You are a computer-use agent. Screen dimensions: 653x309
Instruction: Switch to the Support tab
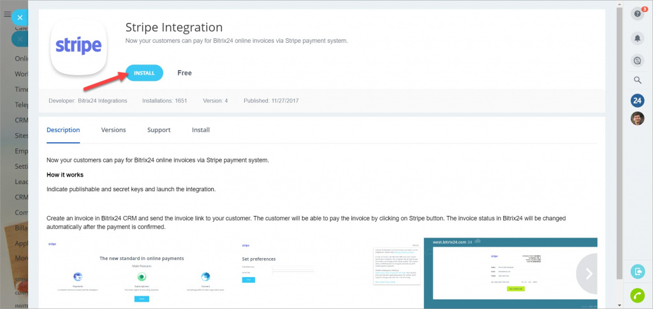159,130
